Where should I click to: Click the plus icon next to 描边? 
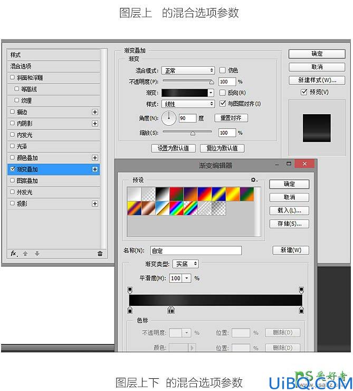pos(94,112)
